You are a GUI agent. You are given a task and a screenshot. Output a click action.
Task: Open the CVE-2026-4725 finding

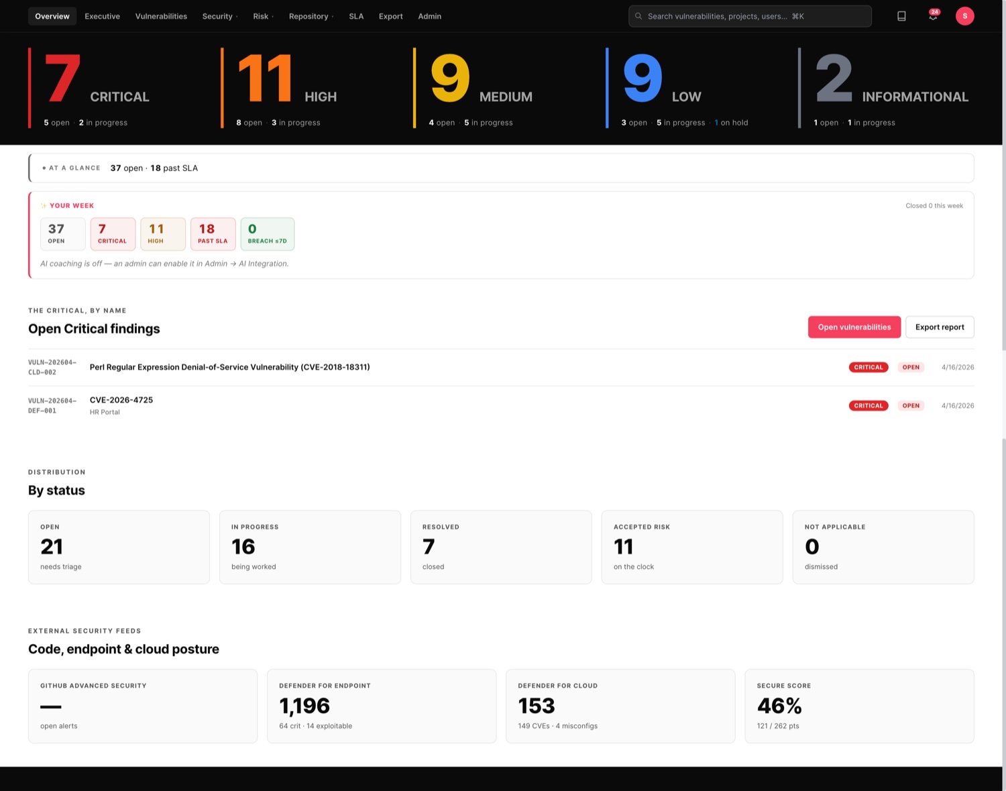[121, 400]
